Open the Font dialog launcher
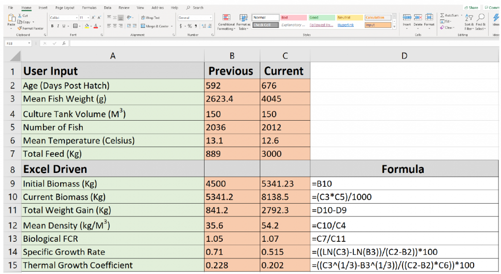This screenshot has height=274, width=501. coord(102,35)
